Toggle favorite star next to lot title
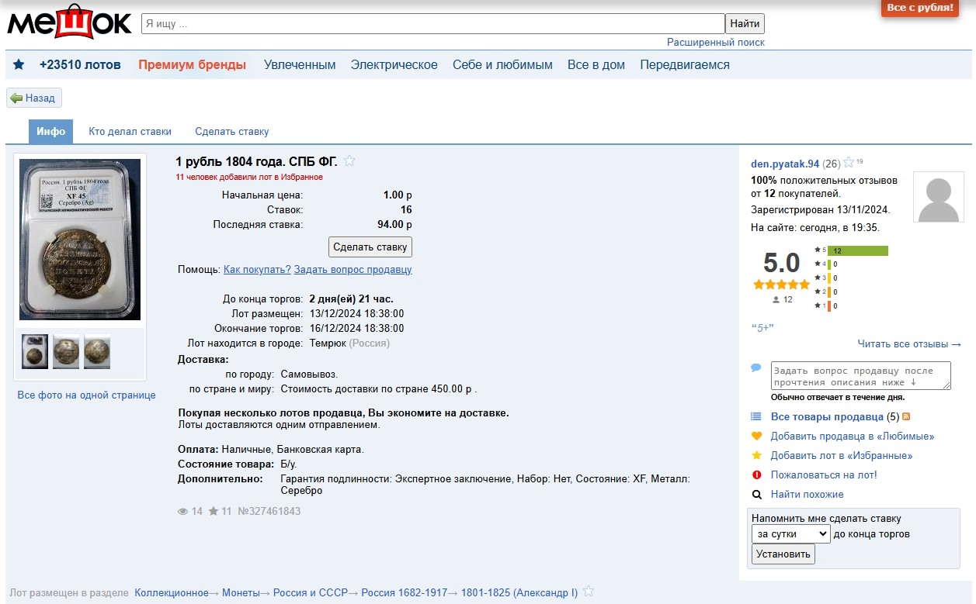The height and width of the screenshot is (604, 976). (x=349, y=161)
